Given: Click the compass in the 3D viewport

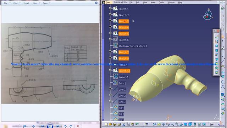Looking at the screenshot, I should 208,15.
